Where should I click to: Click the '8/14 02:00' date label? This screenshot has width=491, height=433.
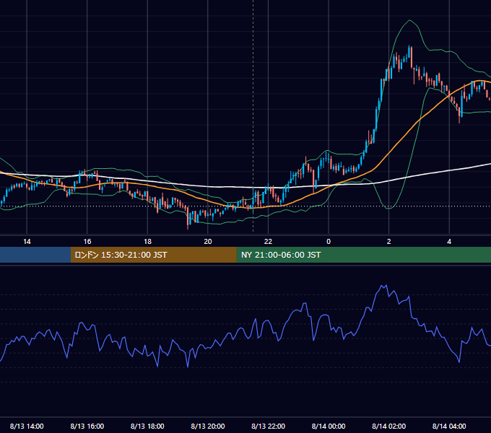(389, 426)
